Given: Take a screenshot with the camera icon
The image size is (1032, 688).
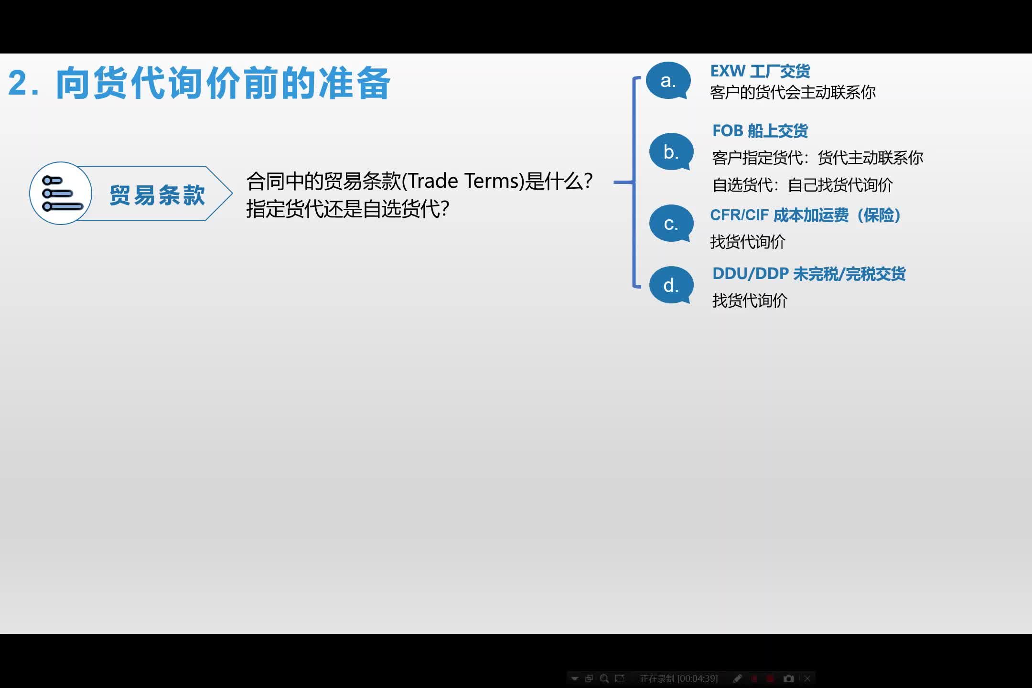Looking at the screenshot, I should [x=789, y=678].
